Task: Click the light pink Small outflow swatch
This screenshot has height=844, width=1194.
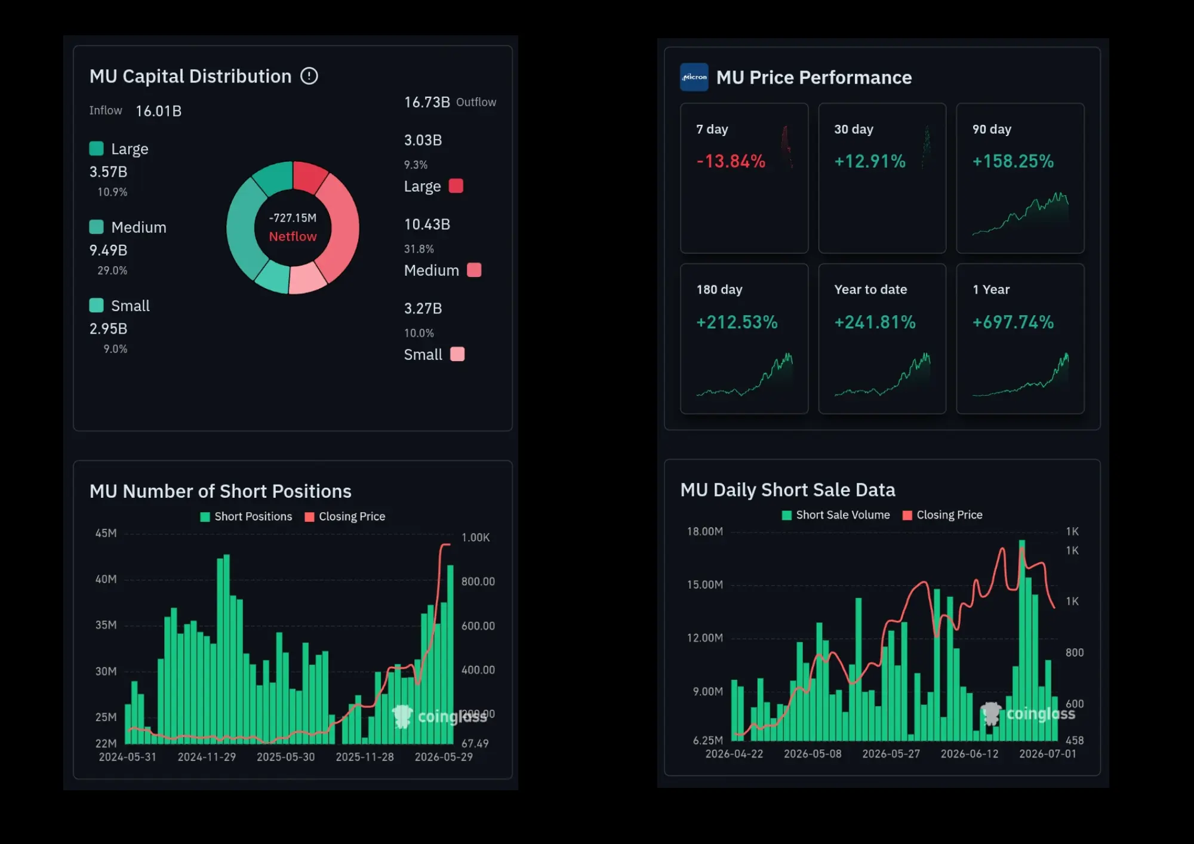Action: coord(457,354)
